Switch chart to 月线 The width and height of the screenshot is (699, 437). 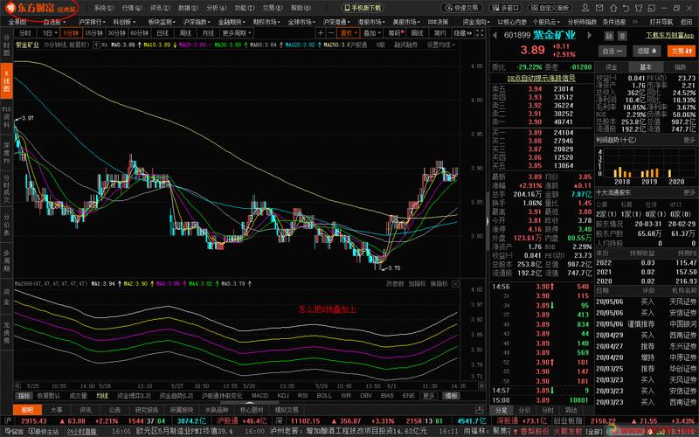click(208, 32)
